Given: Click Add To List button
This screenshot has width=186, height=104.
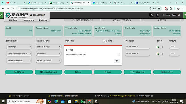Looking at the screenshot, I should pos(19,72).
